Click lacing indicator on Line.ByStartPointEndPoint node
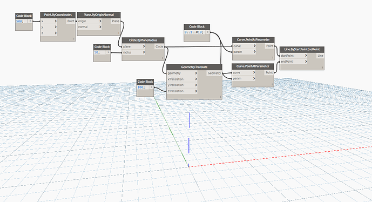 323,68
